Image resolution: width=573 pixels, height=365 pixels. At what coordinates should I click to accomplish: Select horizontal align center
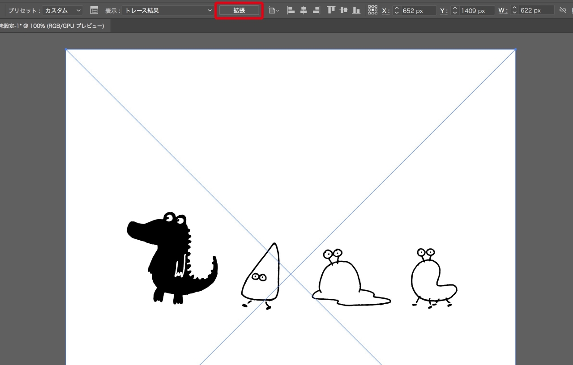304,9
